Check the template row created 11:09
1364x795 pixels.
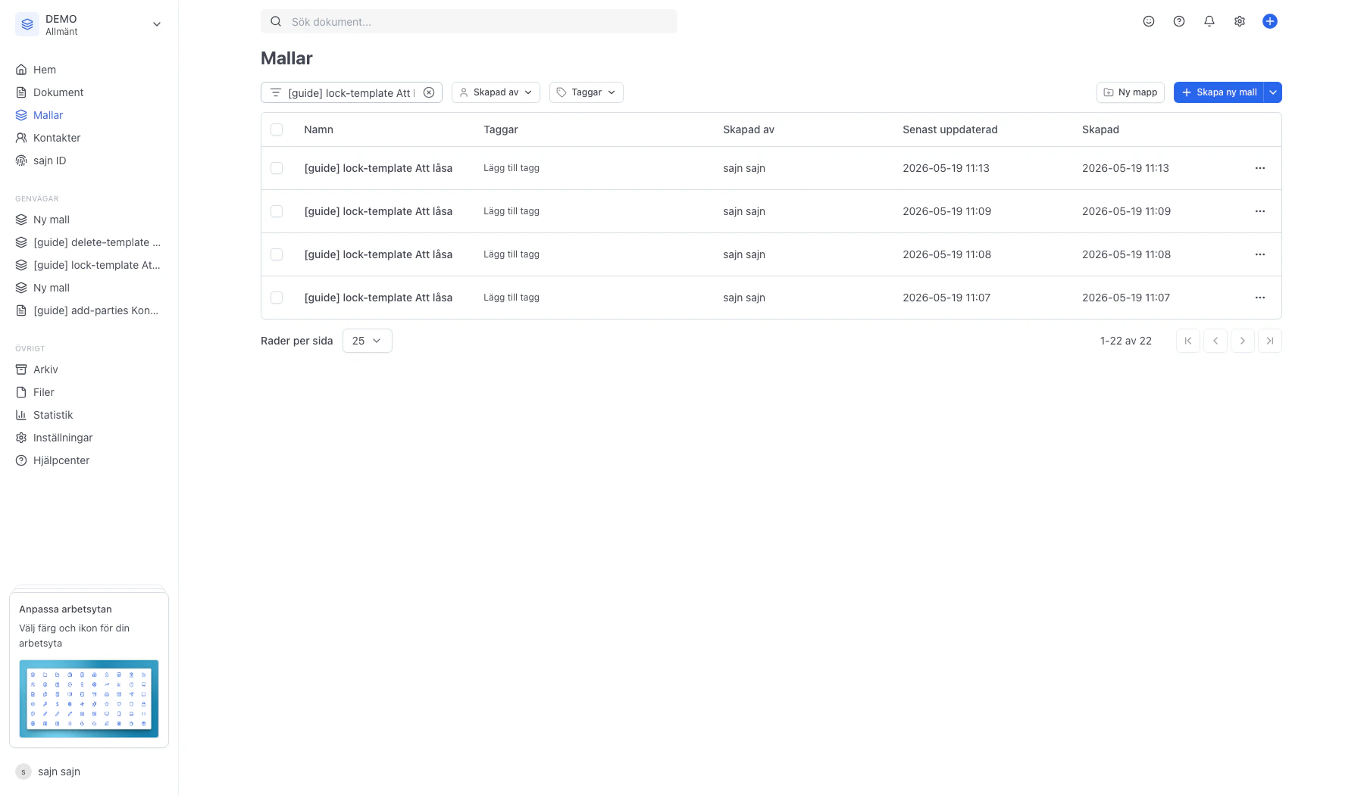coord(277,211)
